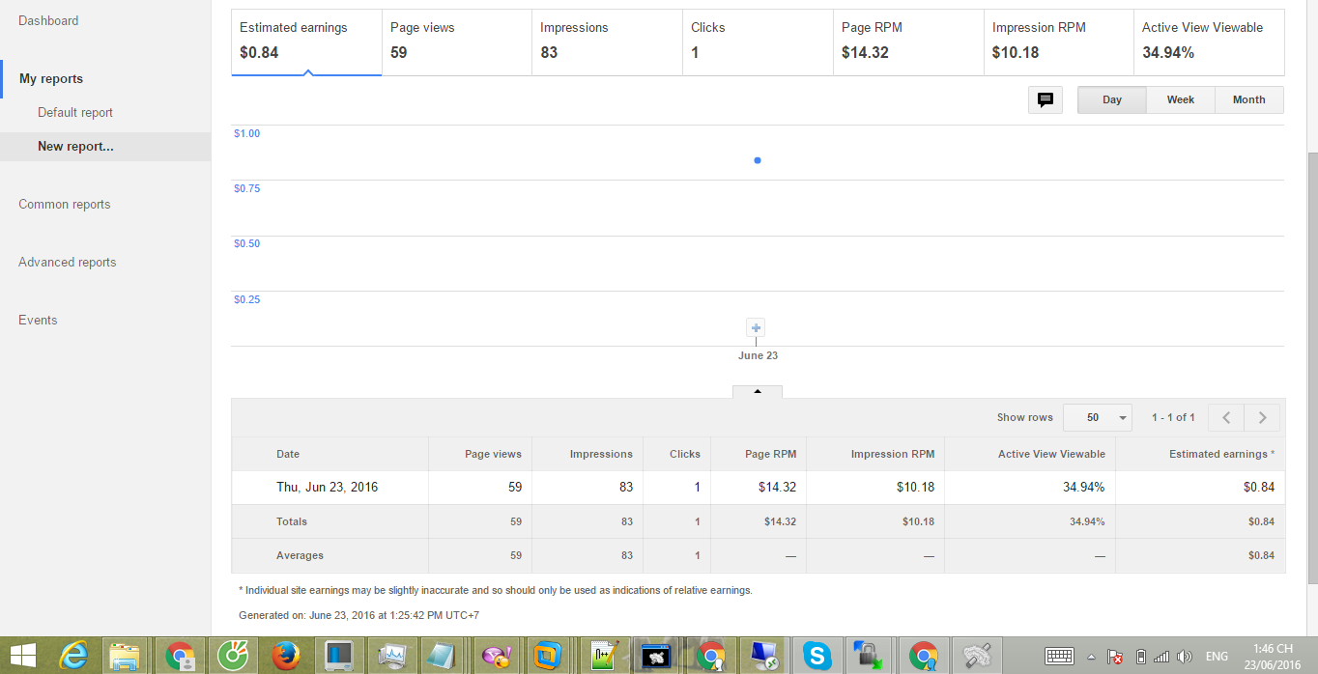Click the Generated on timestamp line
The width and height of the screenshot is (1318, 674).
(358, 615)
